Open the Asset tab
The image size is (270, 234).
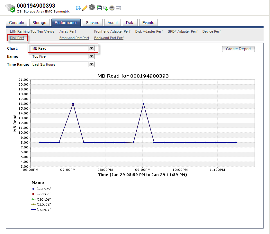113,23
